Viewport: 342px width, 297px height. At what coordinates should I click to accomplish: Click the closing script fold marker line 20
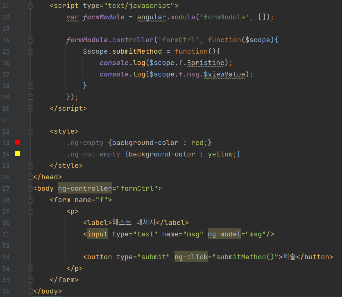(x=30, y=108)
